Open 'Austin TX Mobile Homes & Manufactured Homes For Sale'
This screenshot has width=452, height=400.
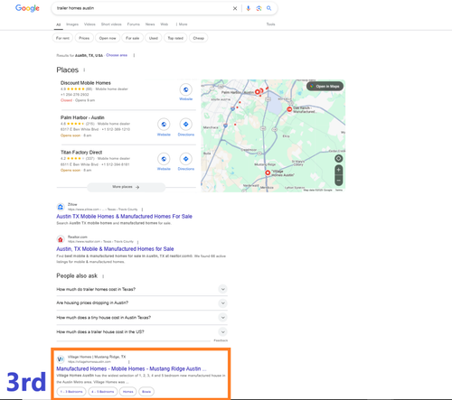[x=124, y=217]
